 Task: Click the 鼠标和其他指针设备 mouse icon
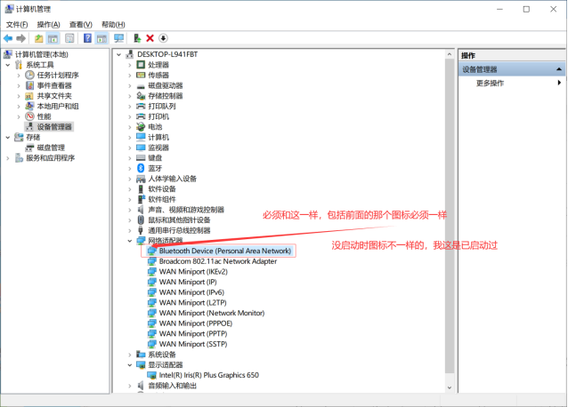[141, 219]
